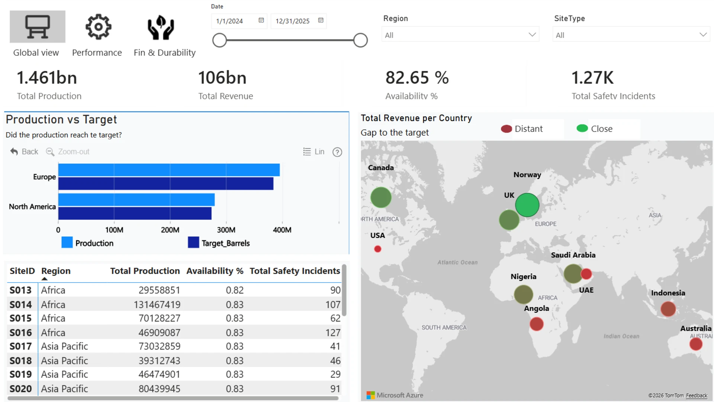Open the TomTom Feedback link

(x=697, y=396)
